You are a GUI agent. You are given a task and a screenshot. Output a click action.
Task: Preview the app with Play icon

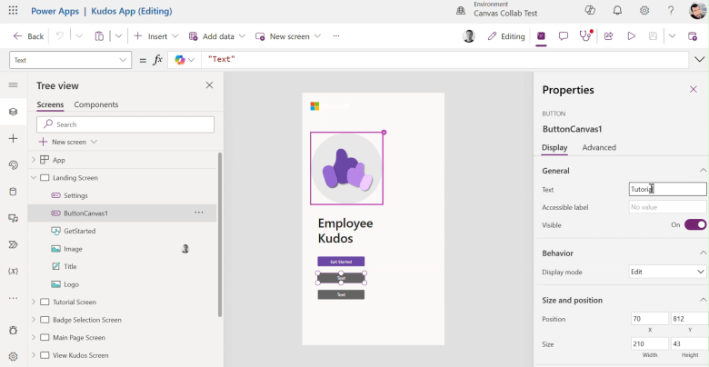point(631,36)
